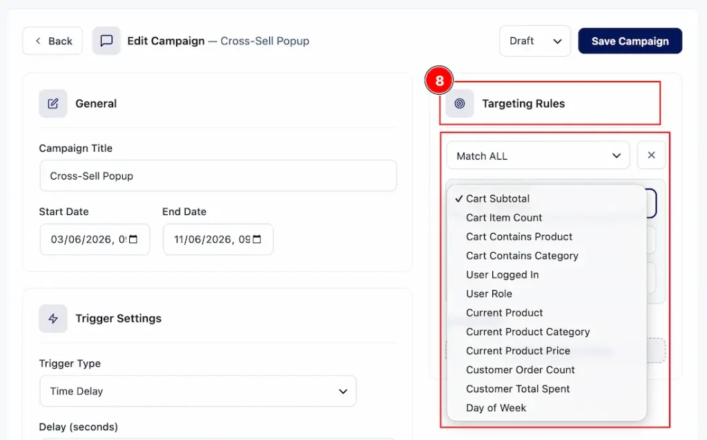Screen dimensions: 707x440
Task: Select Customer Total Spent option
Action: (547, 389)
